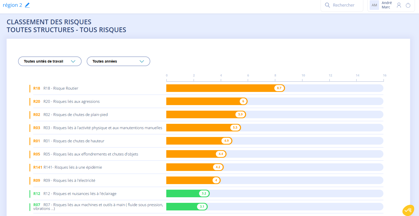419x216 pixels.
Task: Click the R09 Risques liés à l'électricité row
Action: coord(206,180)
